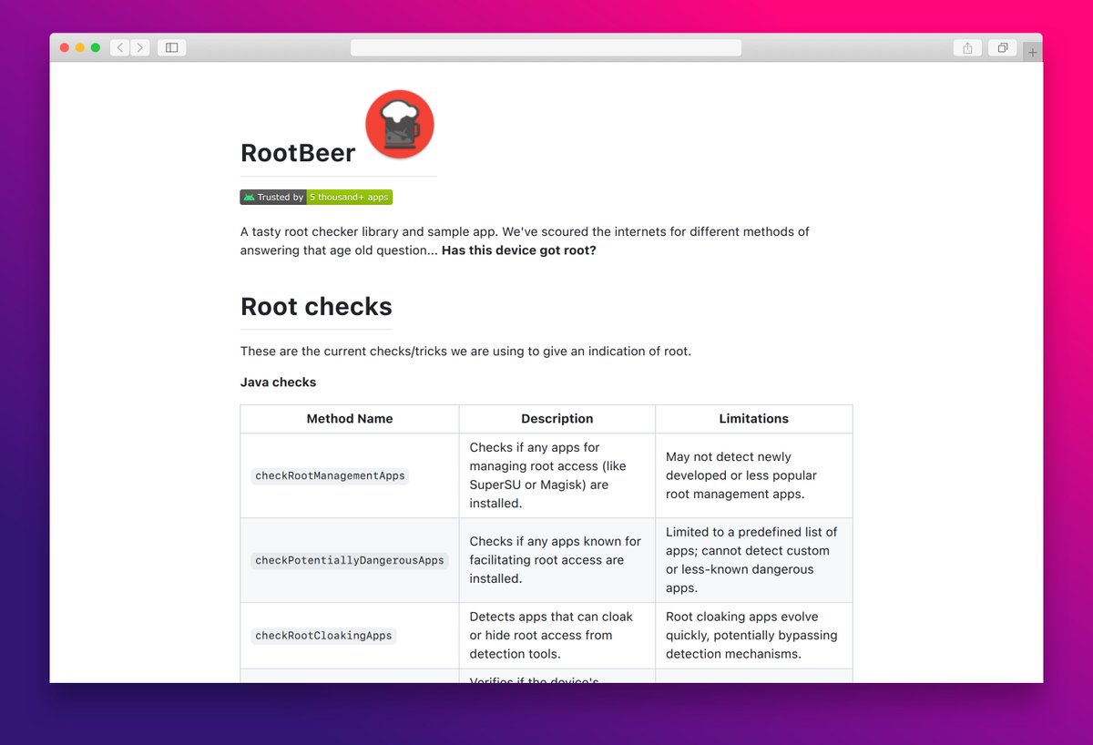Click the Limitations column header
This screenshot has width=1093, height=745.
[x=754, y=419]
